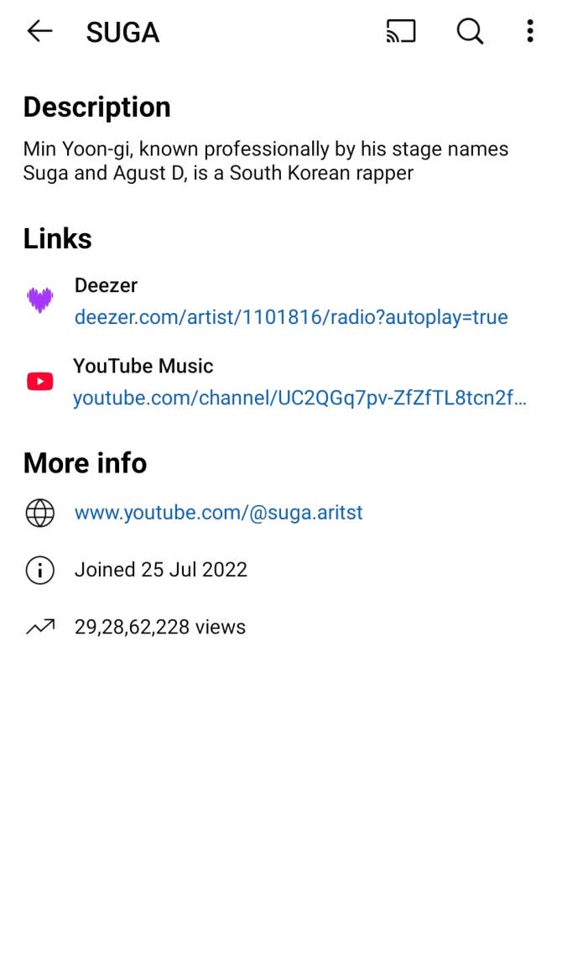
Task: Tap the Cast to device icon
Action: 400,32
